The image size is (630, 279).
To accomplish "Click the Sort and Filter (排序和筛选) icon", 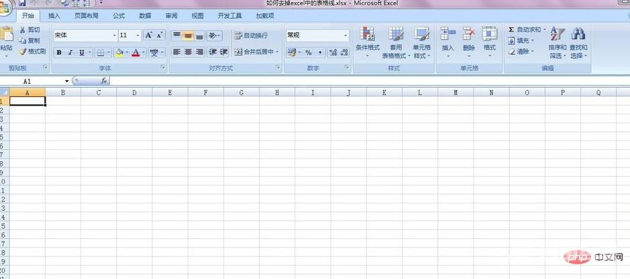I will coord(558,41).
